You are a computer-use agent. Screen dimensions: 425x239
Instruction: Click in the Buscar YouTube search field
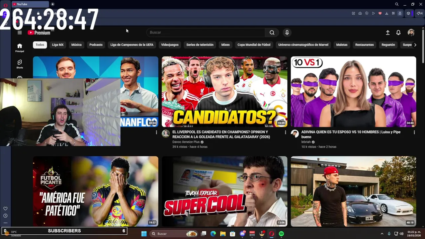[x=206, y=33]
